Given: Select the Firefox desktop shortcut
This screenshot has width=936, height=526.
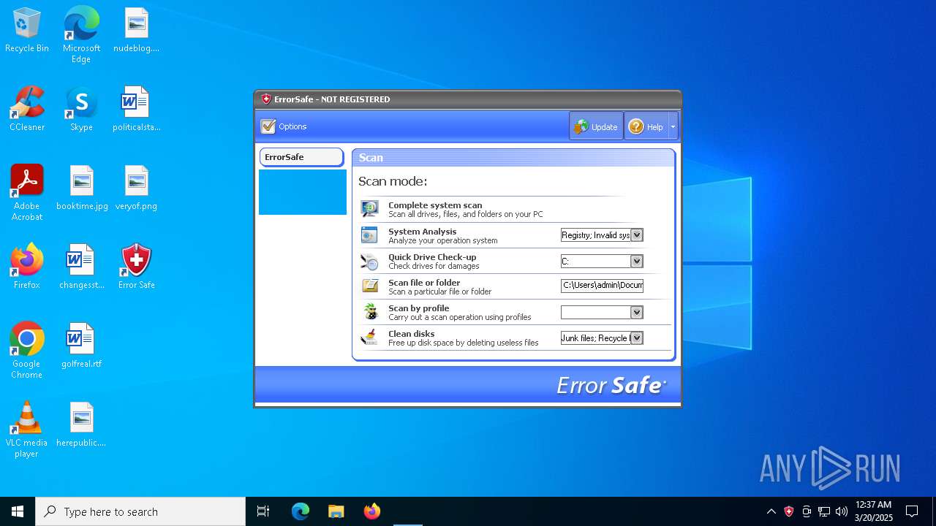Looking at the screenshot, I should 27,267.
